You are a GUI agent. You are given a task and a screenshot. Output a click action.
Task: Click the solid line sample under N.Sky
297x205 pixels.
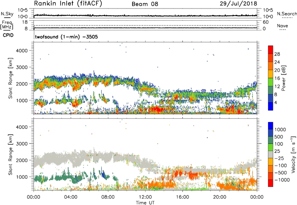point(7,18)
